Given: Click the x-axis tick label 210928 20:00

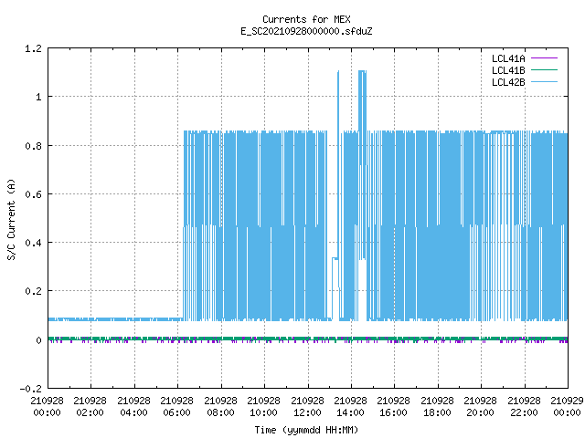Looking at the screenshot, I should (480, 407).
